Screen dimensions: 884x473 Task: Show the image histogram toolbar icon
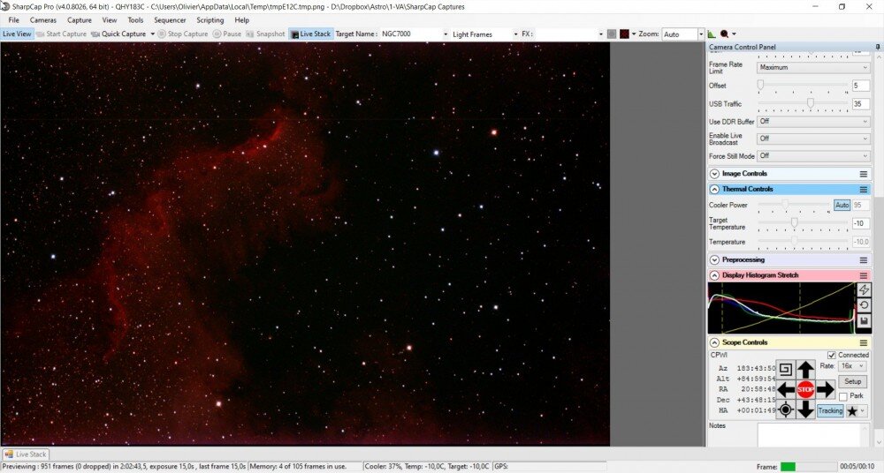click(x=712, y=34)
